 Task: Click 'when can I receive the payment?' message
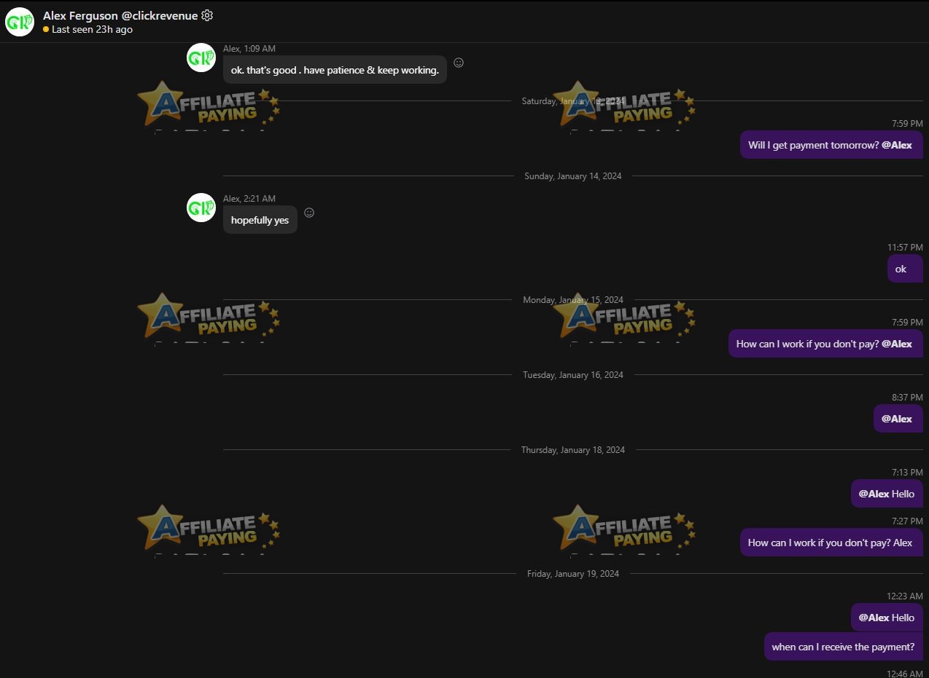(x=843, y=647)
